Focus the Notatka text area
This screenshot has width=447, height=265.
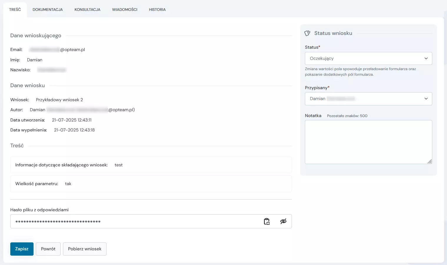coord(368,142)
